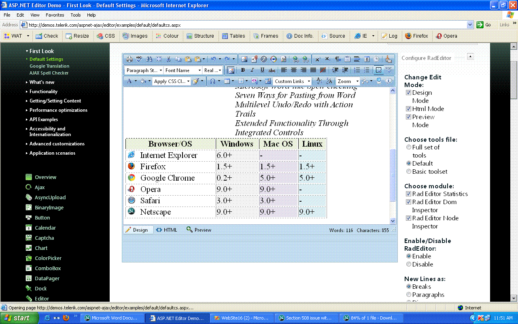Insert a bulleted list
This screenshot has height=324, width=518.
[367, 70]
